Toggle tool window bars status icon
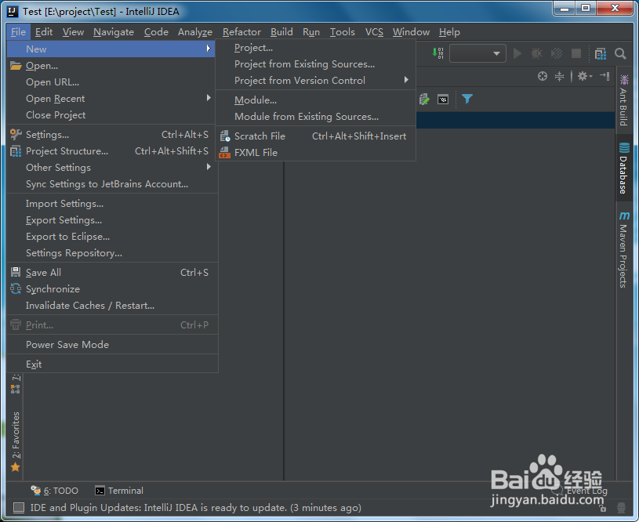This screenshot has height=522, width=639. [x=19, y=508]
